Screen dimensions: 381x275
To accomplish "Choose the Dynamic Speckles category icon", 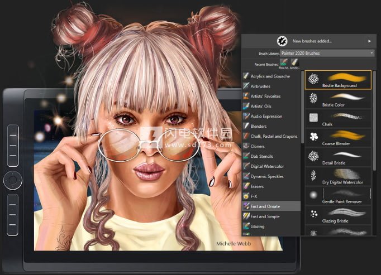I will 246,176.
